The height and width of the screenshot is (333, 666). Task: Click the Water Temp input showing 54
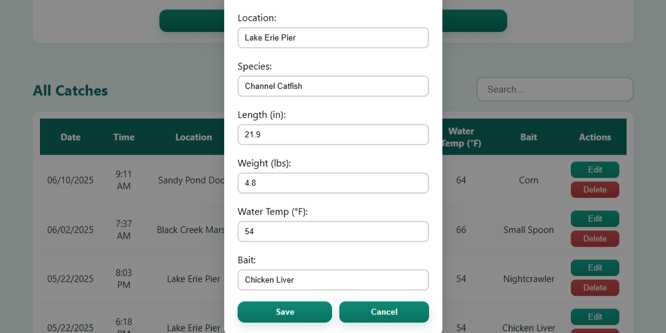tap(333, 231)
